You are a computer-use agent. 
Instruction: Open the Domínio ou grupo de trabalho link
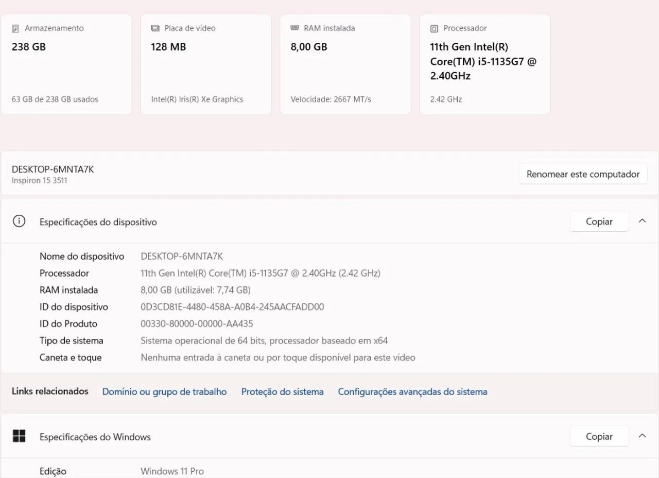164,392
